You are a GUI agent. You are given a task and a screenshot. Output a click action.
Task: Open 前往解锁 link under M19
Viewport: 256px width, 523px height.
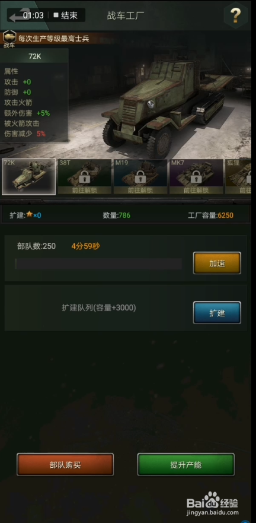140,191
